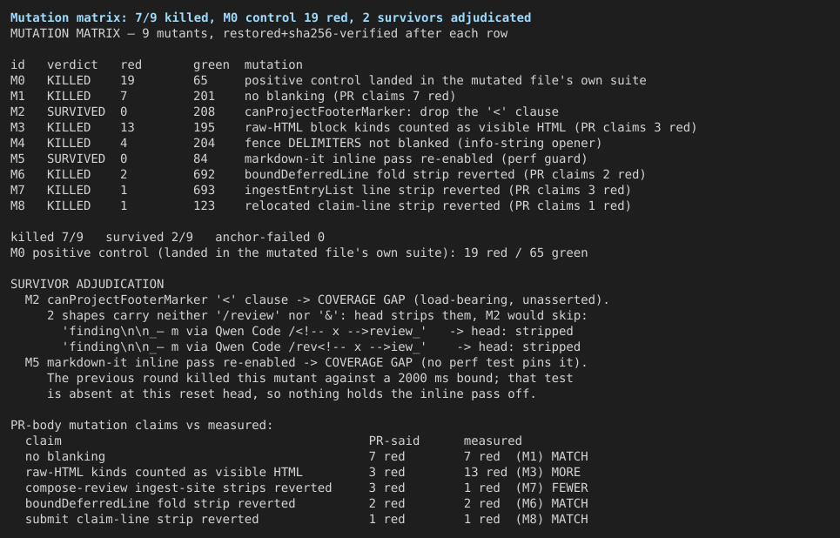Click the 'no blanking' claim row
The image size is (840, 538).
(306, 456)
